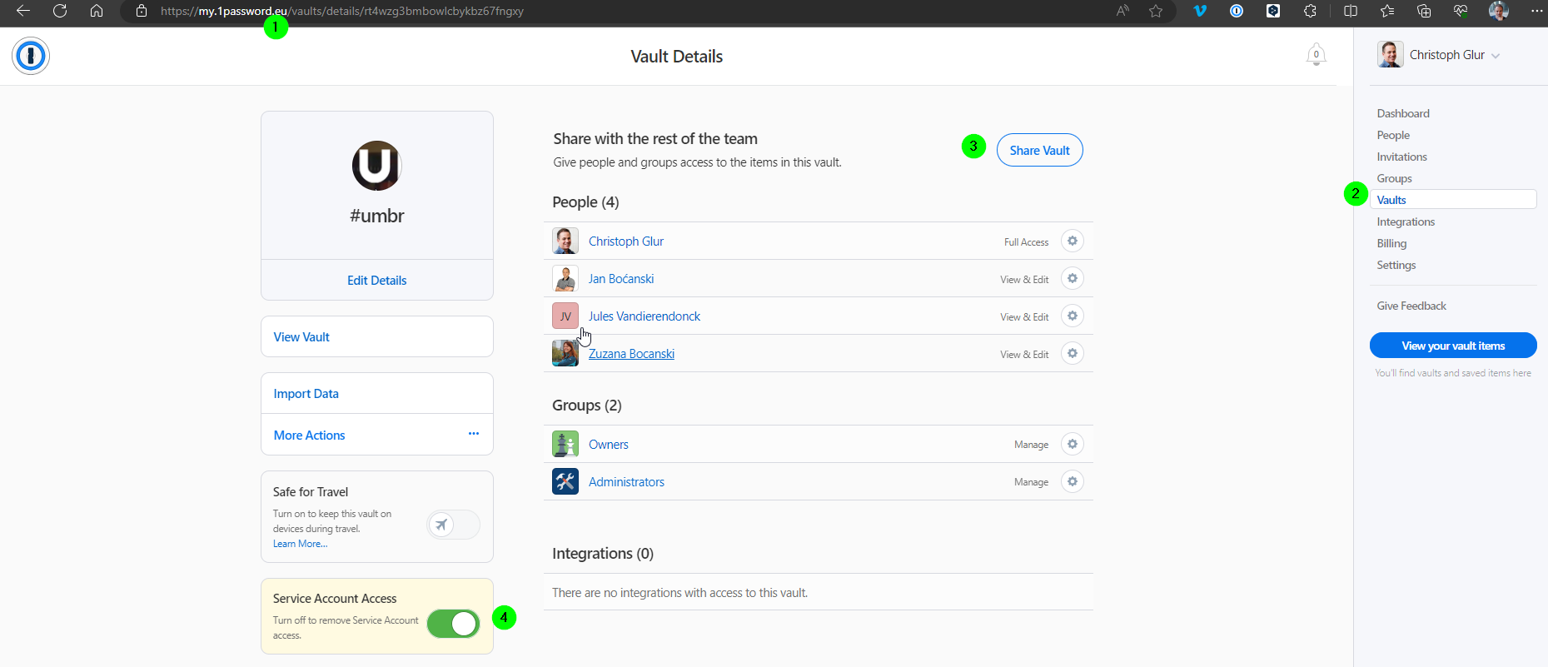
Task: Click the #umbr vault avatar
Action: 377,166
